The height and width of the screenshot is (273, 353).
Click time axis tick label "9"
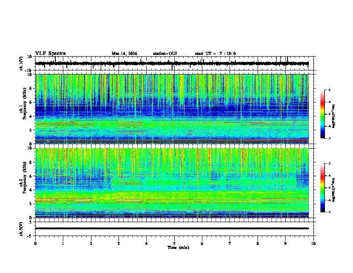click(x=285, y=244)
